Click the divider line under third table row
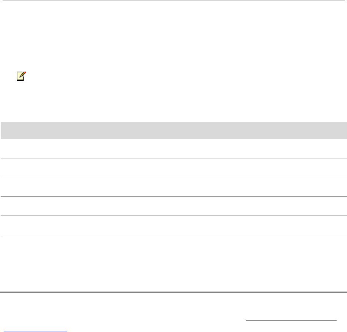The height and width of the screenshot is (332, 347). [x=173, y=196]
